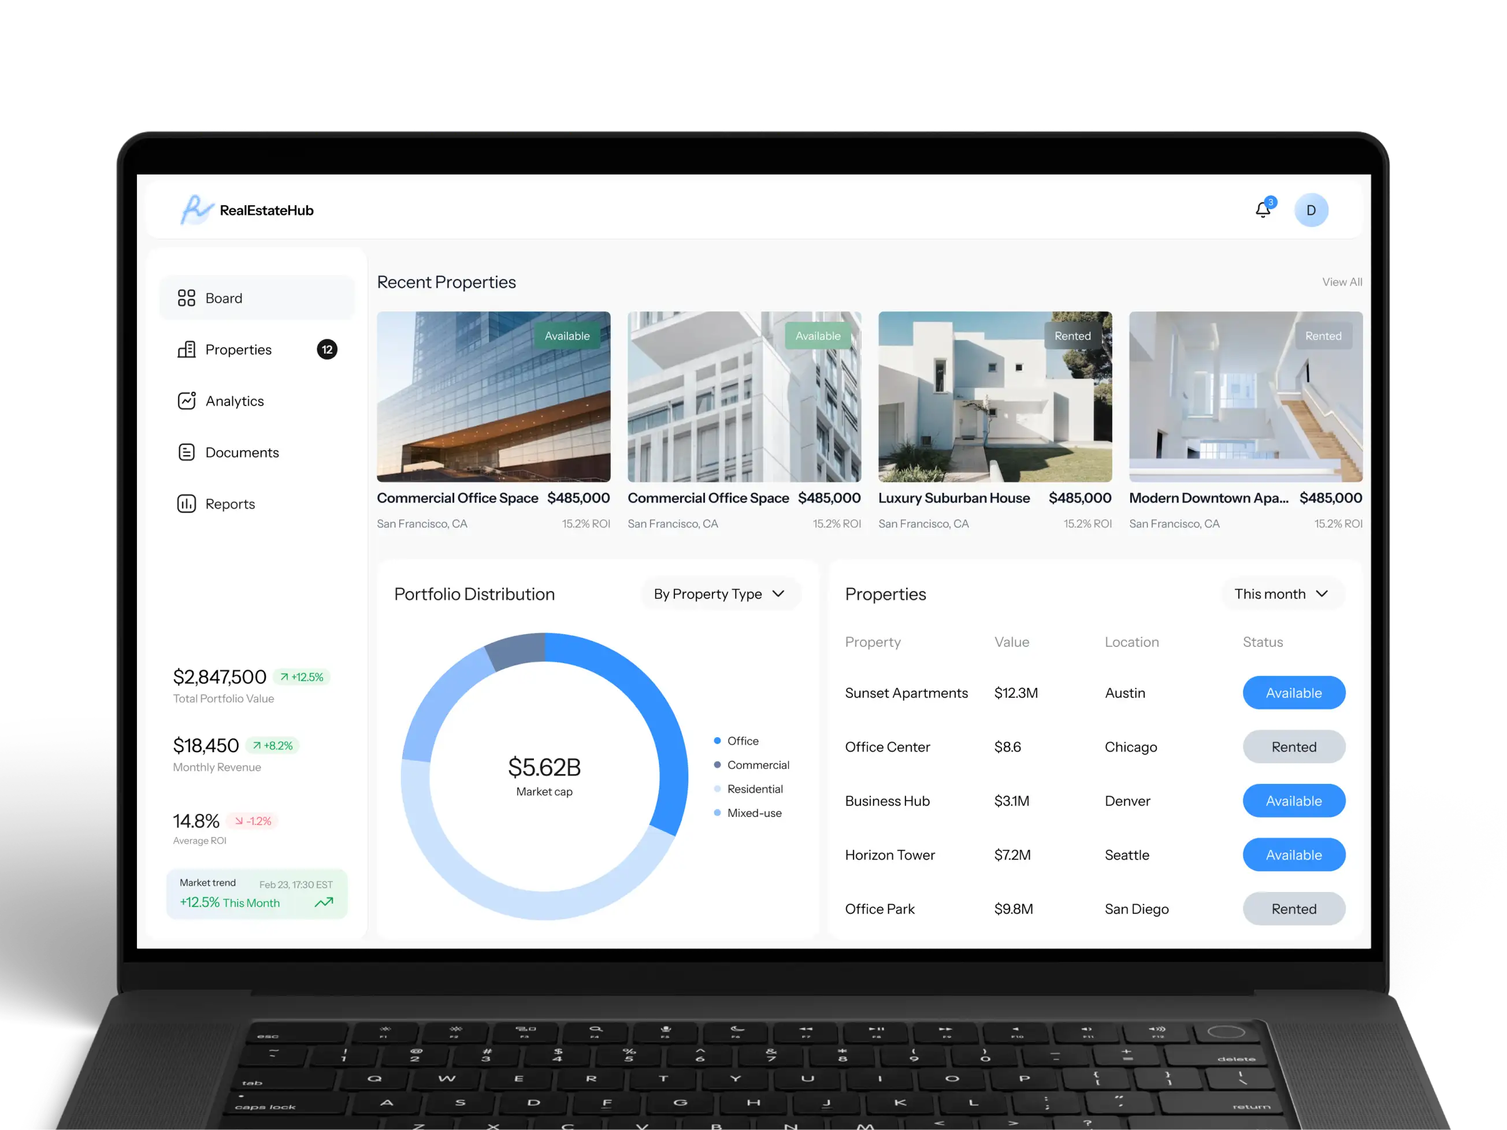The image size is (1507, 1130).
Task: Select the Analytics menu item
Action: (235, 401)
